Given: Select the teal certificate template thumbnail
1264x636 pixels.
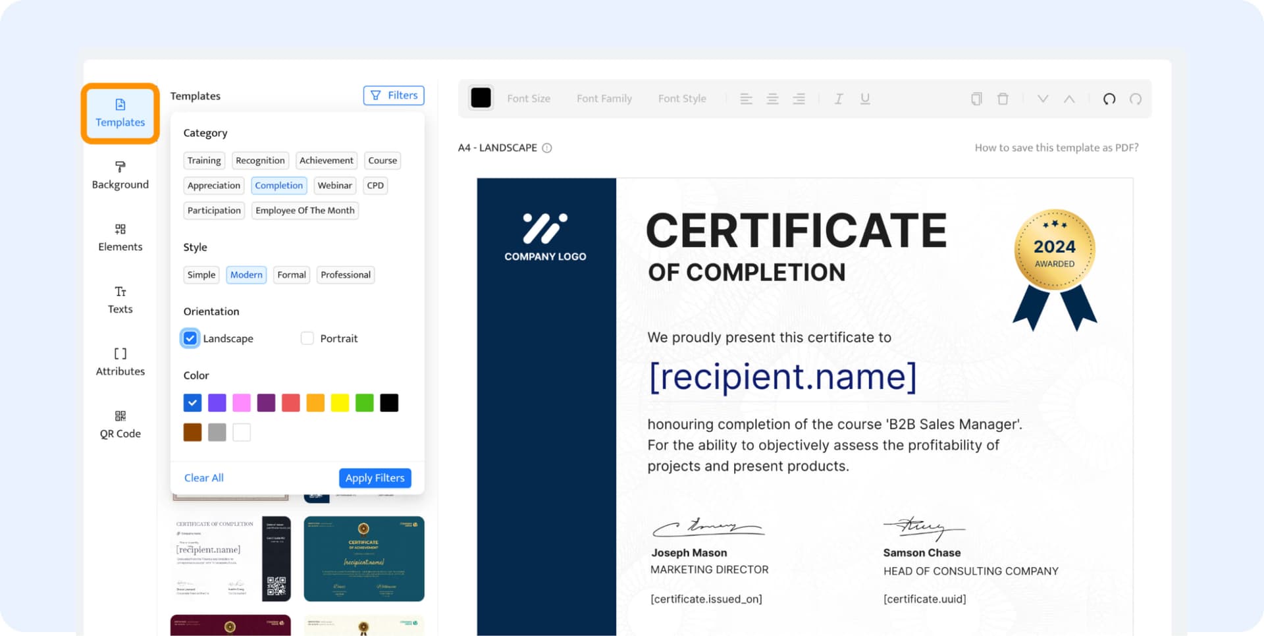Looking at the screenshot, I should click(x=363, y=559).
